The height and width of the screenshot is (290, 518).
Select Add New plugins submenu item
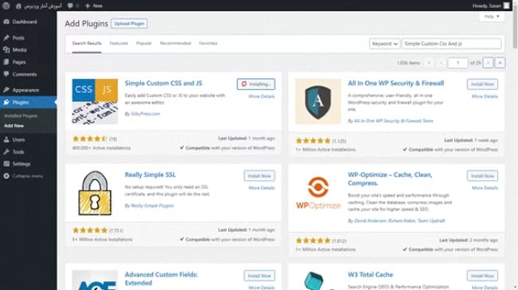(x=14, y=126)
